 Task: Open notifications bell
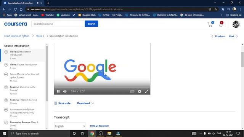click(221, 24)
